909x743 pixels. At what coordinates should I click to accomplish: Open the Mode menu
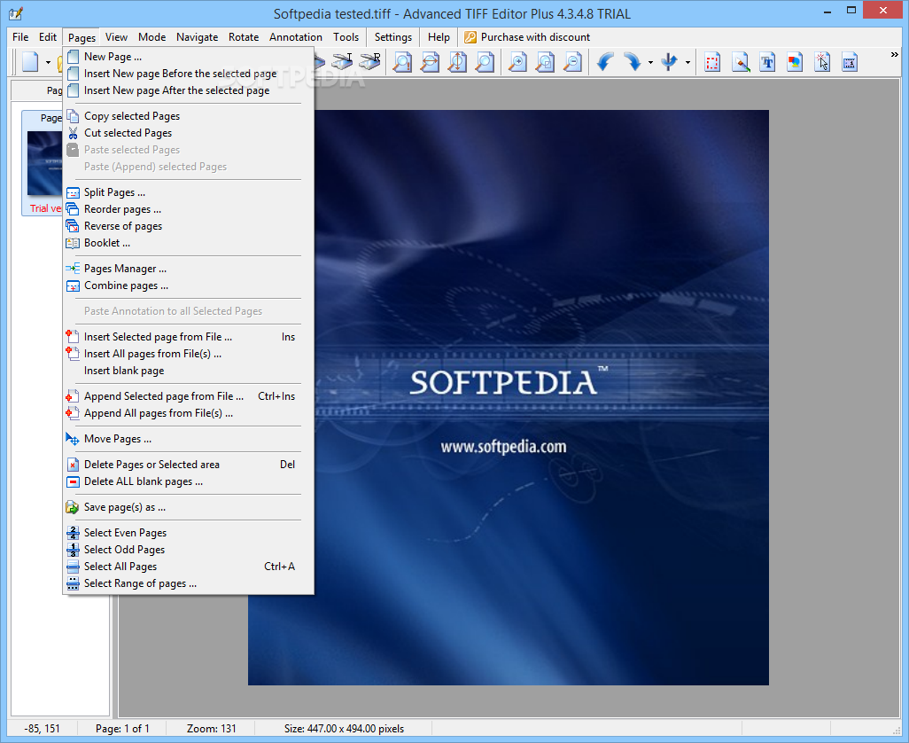coord(151,37)
